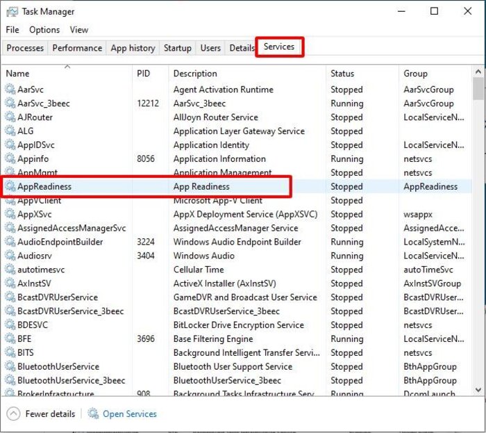Viewport: 486px width, 433px height.
Task: Click PID 3696 of BFE
Action: 146,338
